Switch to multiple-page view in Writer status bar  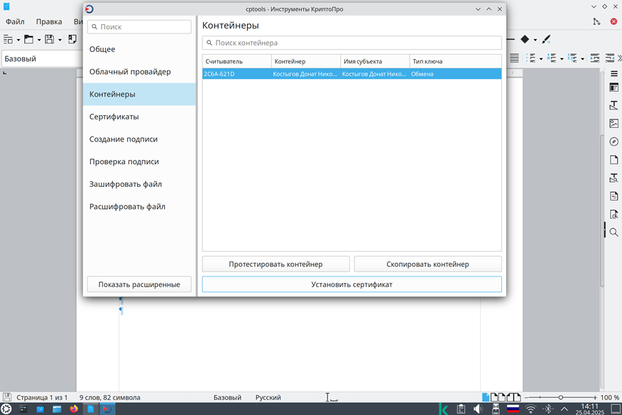(498, 397)
